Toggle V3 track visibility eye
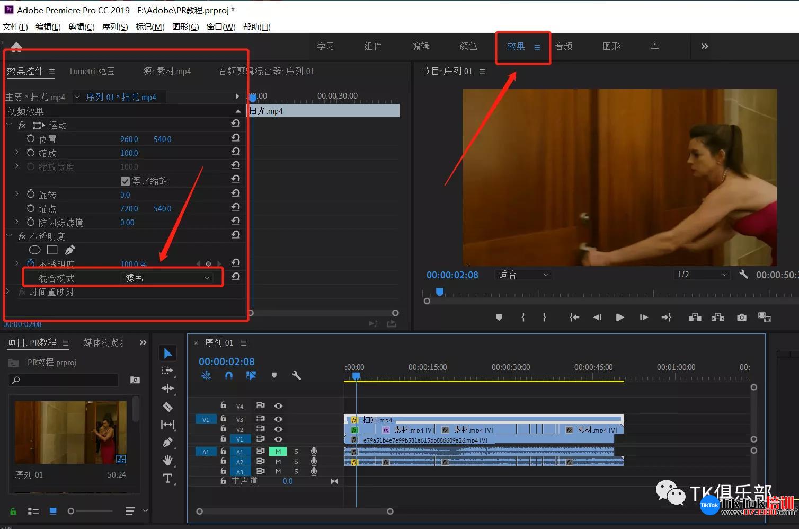The height and width of the screenshot is (529, 799). (x=278, y=419)
